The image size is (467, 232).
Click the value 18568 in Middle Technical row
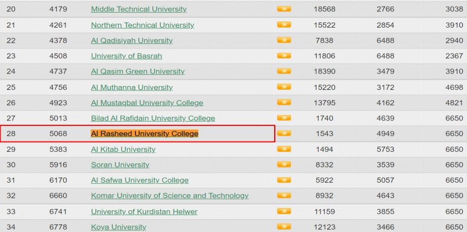click(324, 9)
